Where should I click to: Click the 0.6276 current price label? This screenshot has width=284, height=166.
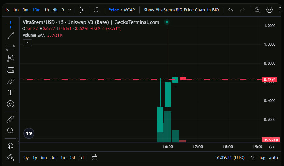[x=269, y=80]
